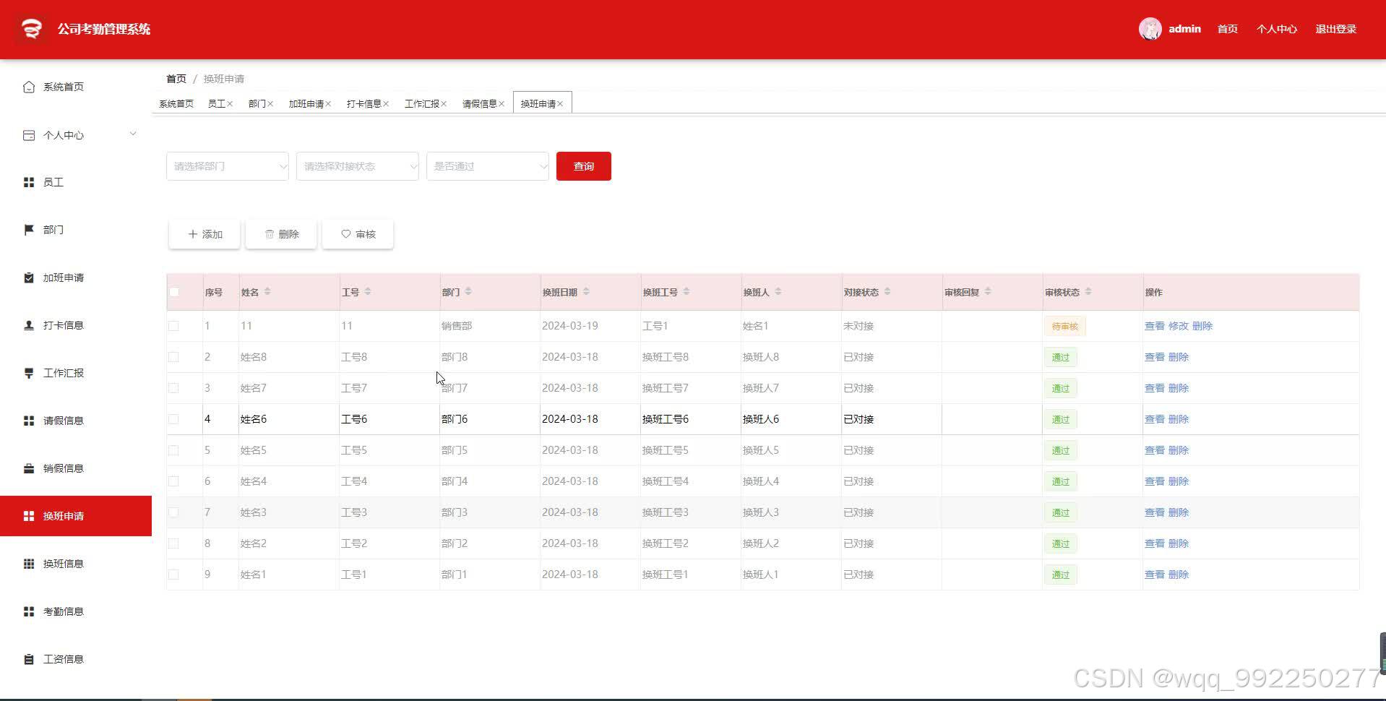Image resolution: width=1386 pixels, height=701 pixels.
Task: Check the row checkbox for 姓名3
Action: coord(173,512)
